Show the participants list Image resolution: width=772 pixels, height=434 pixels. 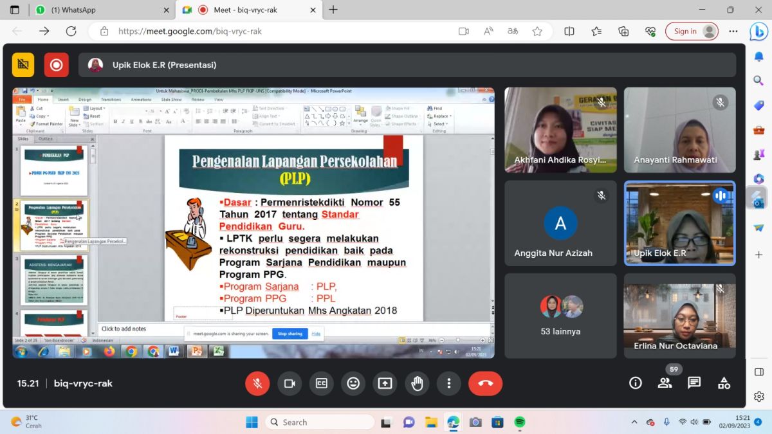(665, 383)
